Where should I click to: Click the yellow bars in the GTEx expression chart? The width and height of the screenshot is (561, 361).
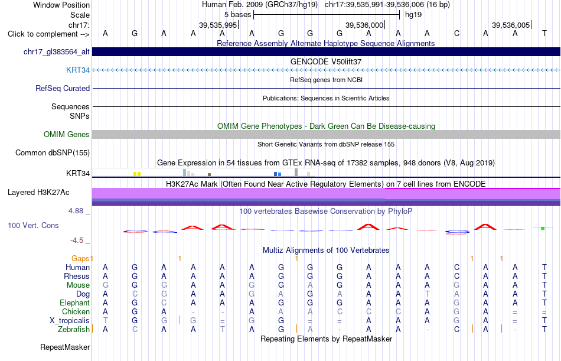pos(137,174)
